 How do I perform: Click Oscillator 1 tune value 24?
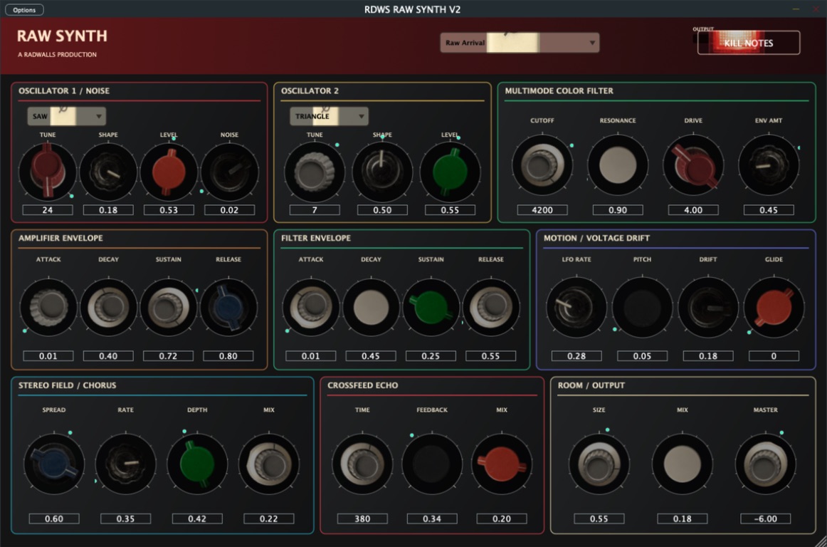click(48, 210)
